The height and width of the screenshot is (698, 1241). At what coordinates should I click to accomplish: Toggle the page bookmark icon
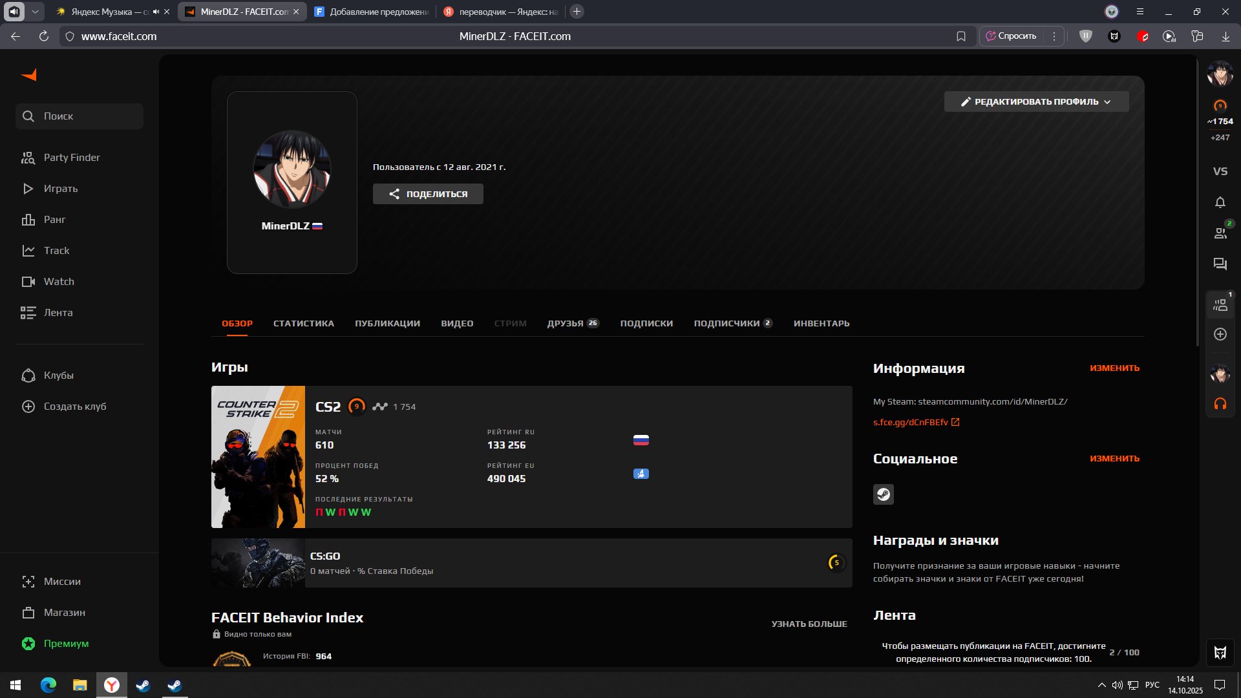point(961,36)
